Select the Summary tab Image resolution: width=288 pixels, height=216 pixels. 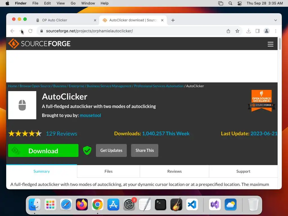click(42, 171)
